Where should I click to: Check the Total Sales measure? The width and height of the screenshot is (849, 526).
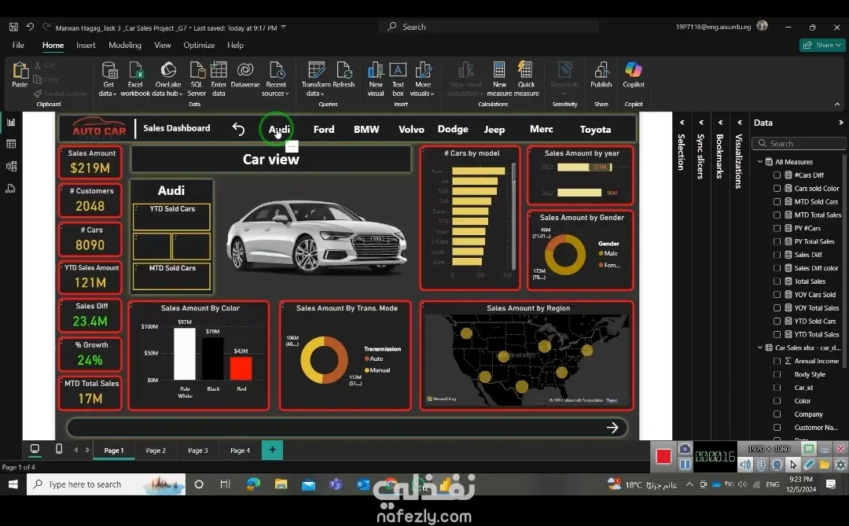pyautogui.click(x=777, y=281)
